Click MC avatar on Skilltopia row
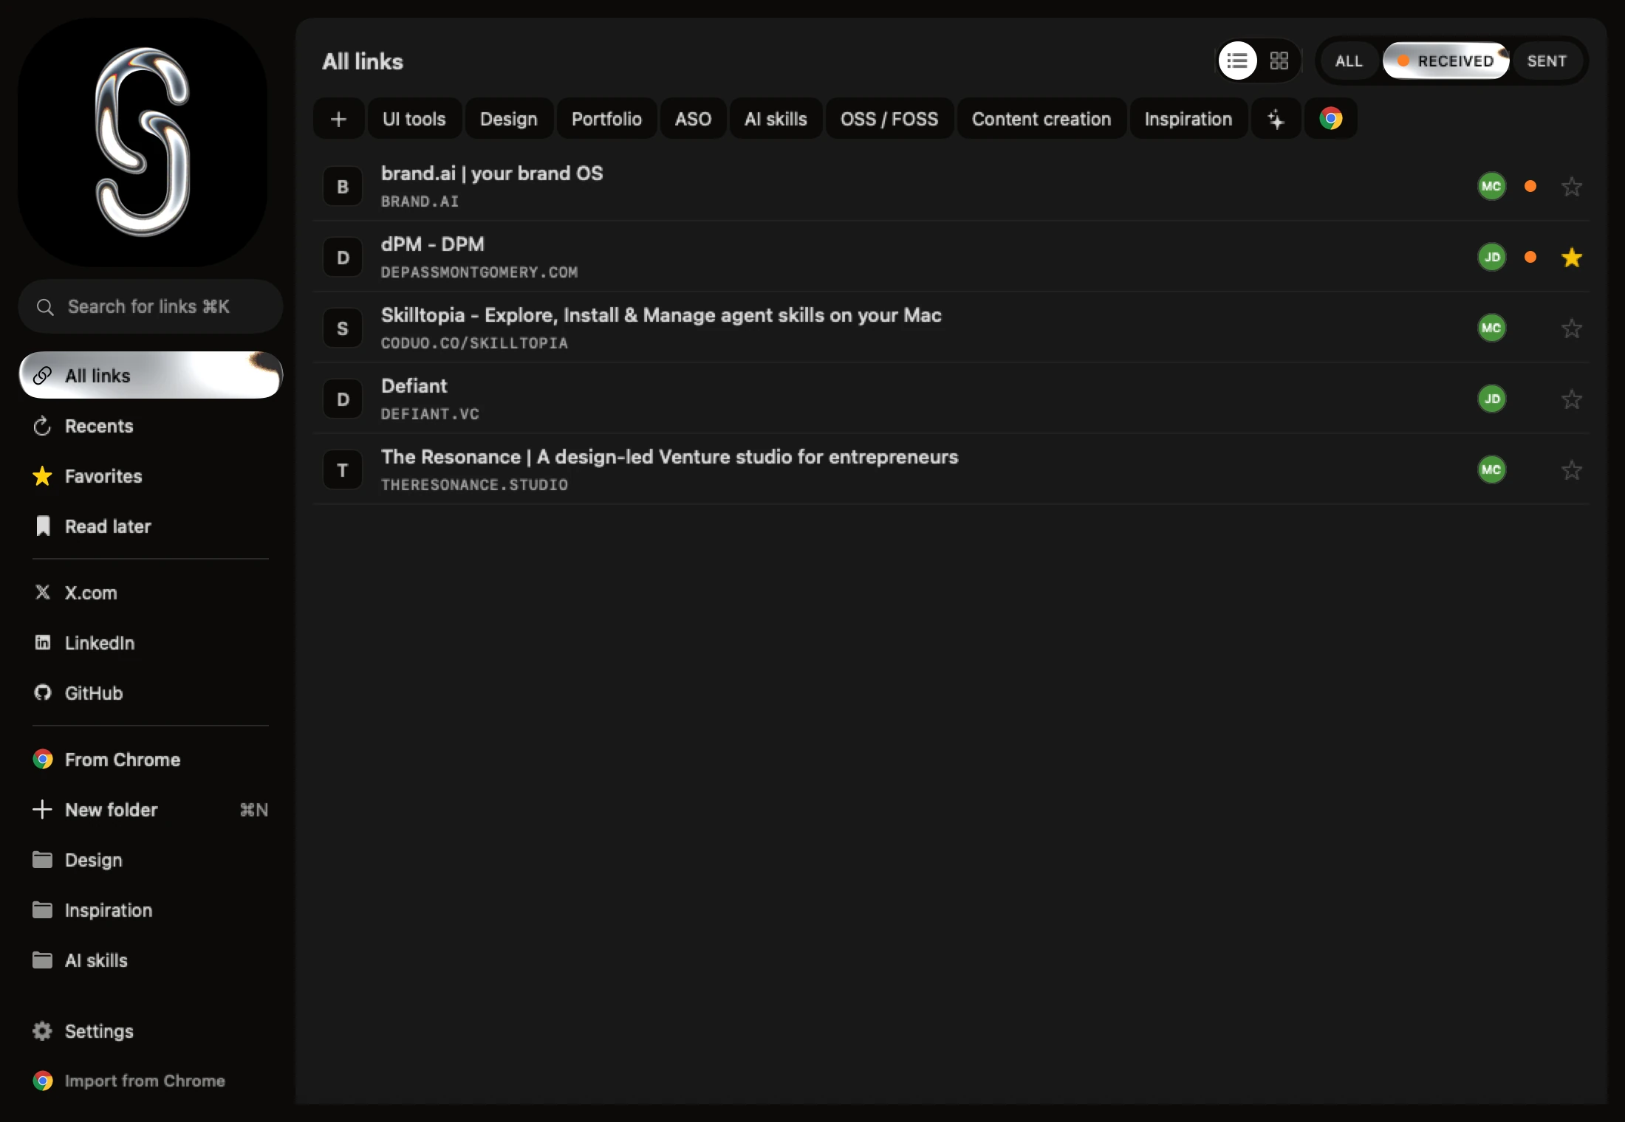 pyautogui.click(x=1491, y=328)
